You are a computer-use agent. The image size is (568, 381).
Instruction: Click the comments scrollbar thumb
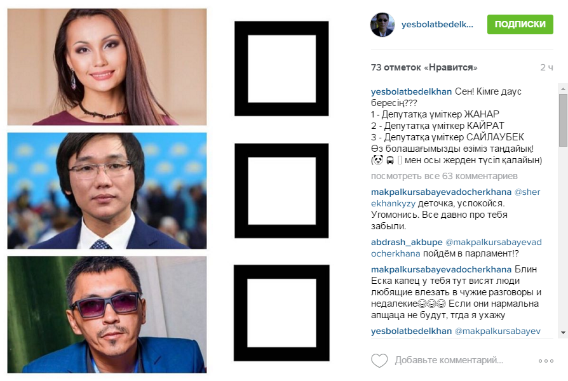(564, 120)
